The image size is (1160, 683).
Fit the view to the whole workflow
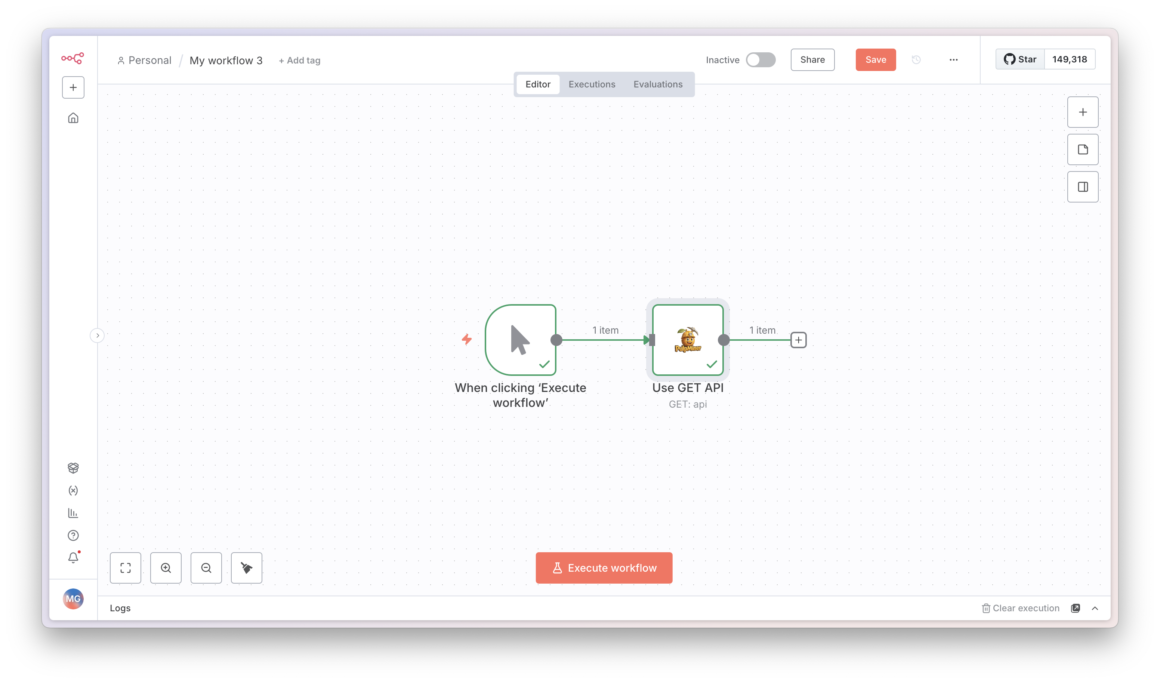coord(125,568)
